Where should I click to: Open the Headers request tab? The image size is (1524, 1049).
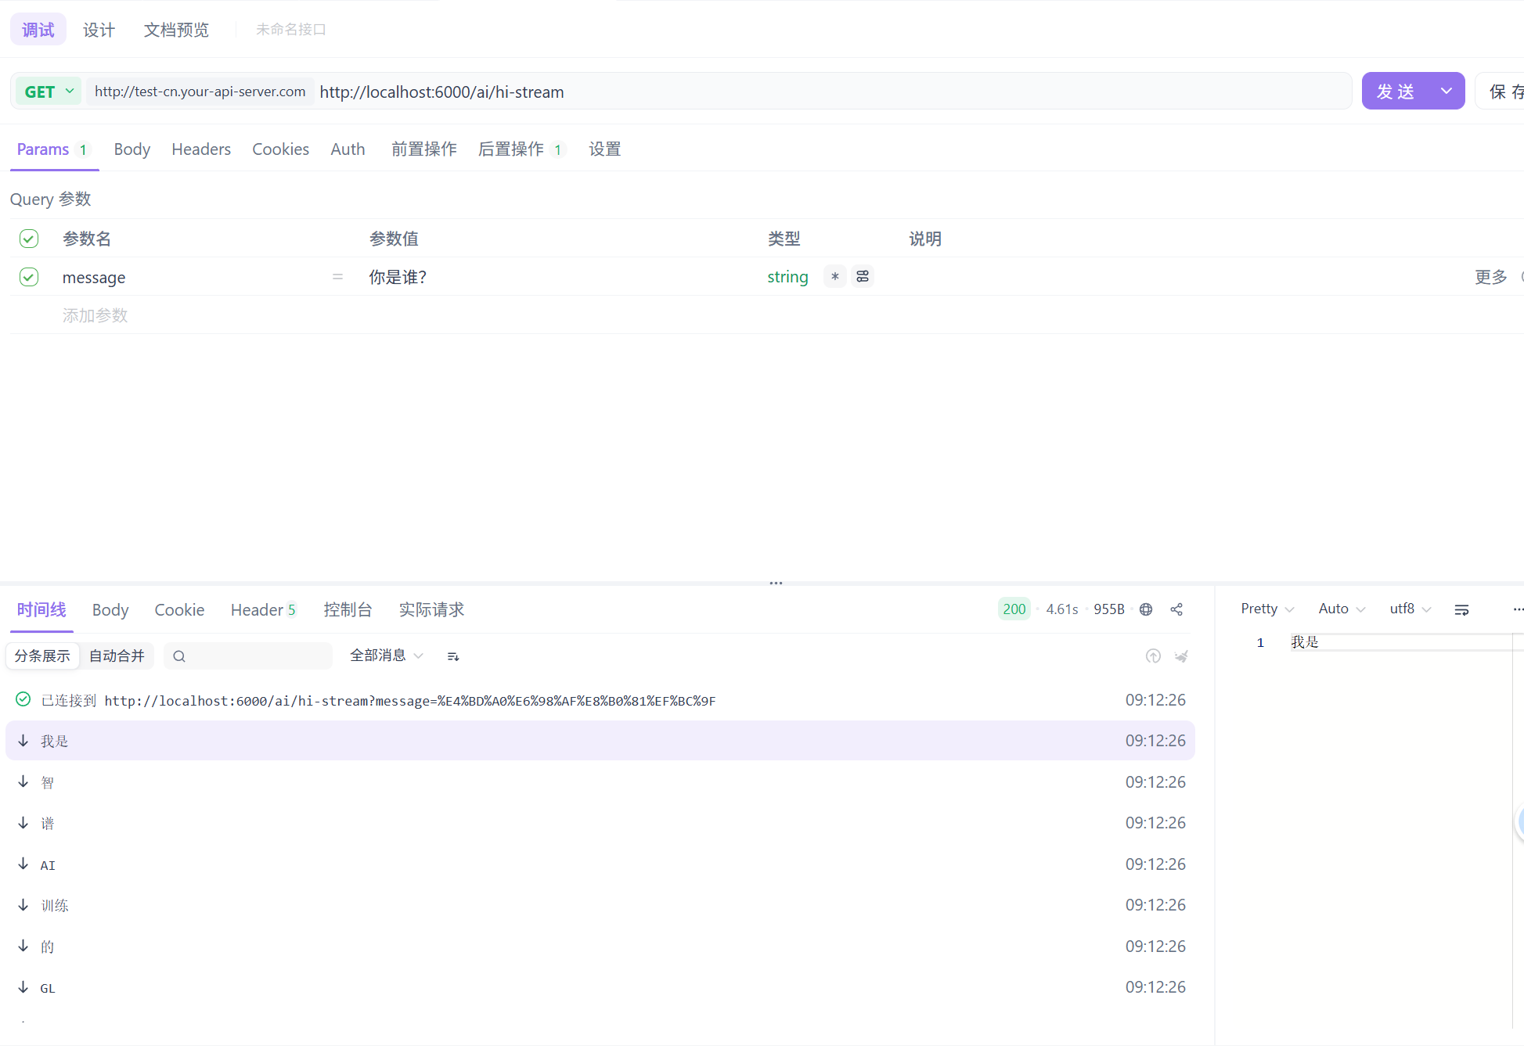tap(201, 149)
